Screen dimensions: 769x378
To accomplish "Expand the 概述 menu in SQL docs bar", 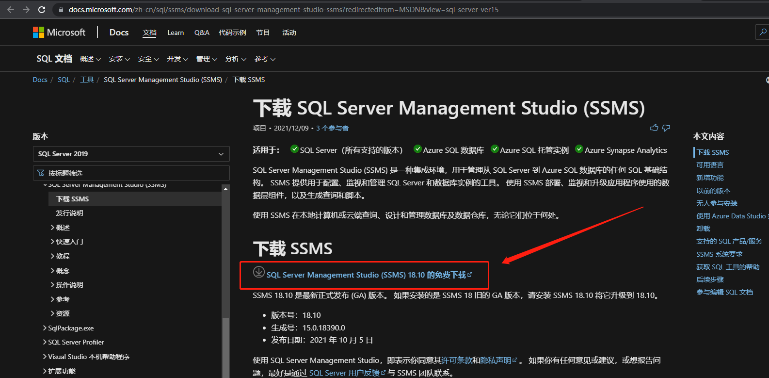I will [90, 59].
